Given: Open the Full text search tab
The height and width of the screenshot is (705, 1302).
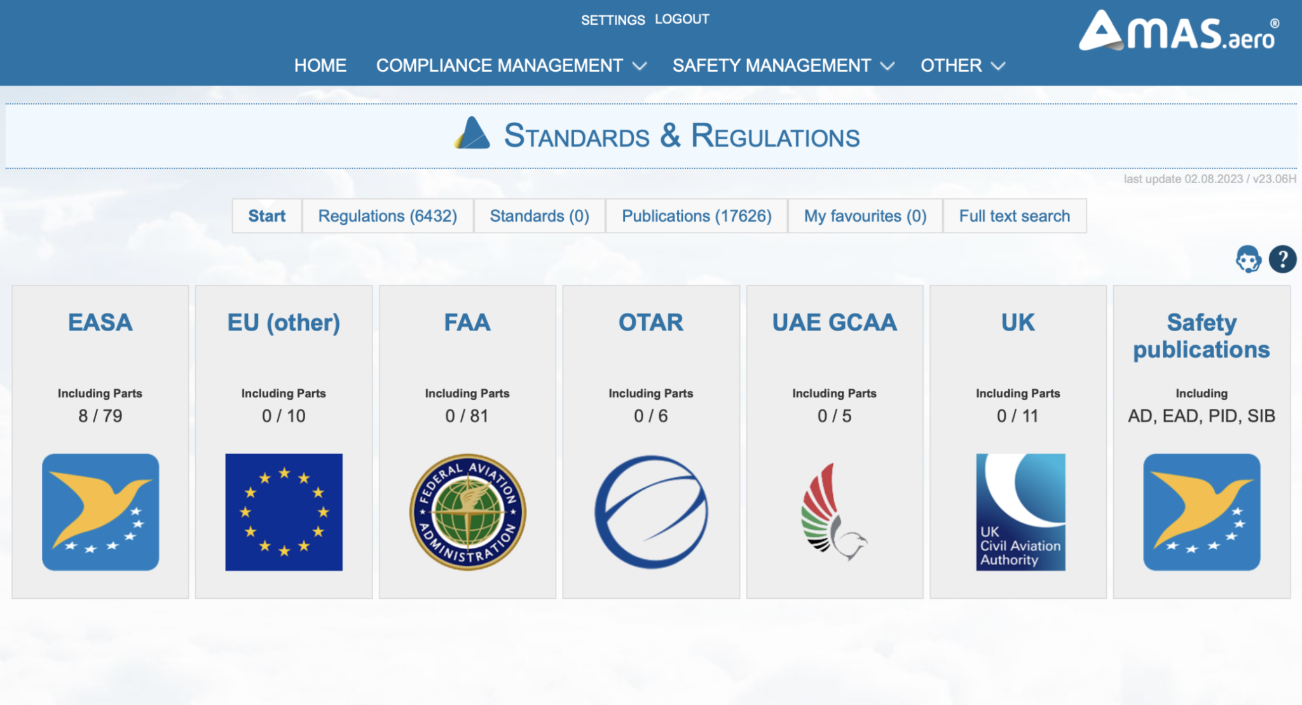Looking at the screenshot, I should point(1015,216).
